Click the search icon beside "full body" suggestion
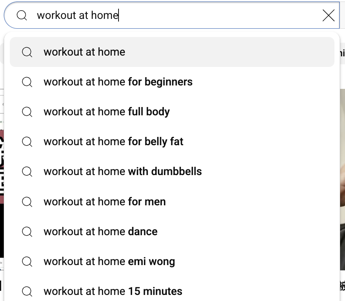Viewport: 345px width, 301px height. [27, 112]
